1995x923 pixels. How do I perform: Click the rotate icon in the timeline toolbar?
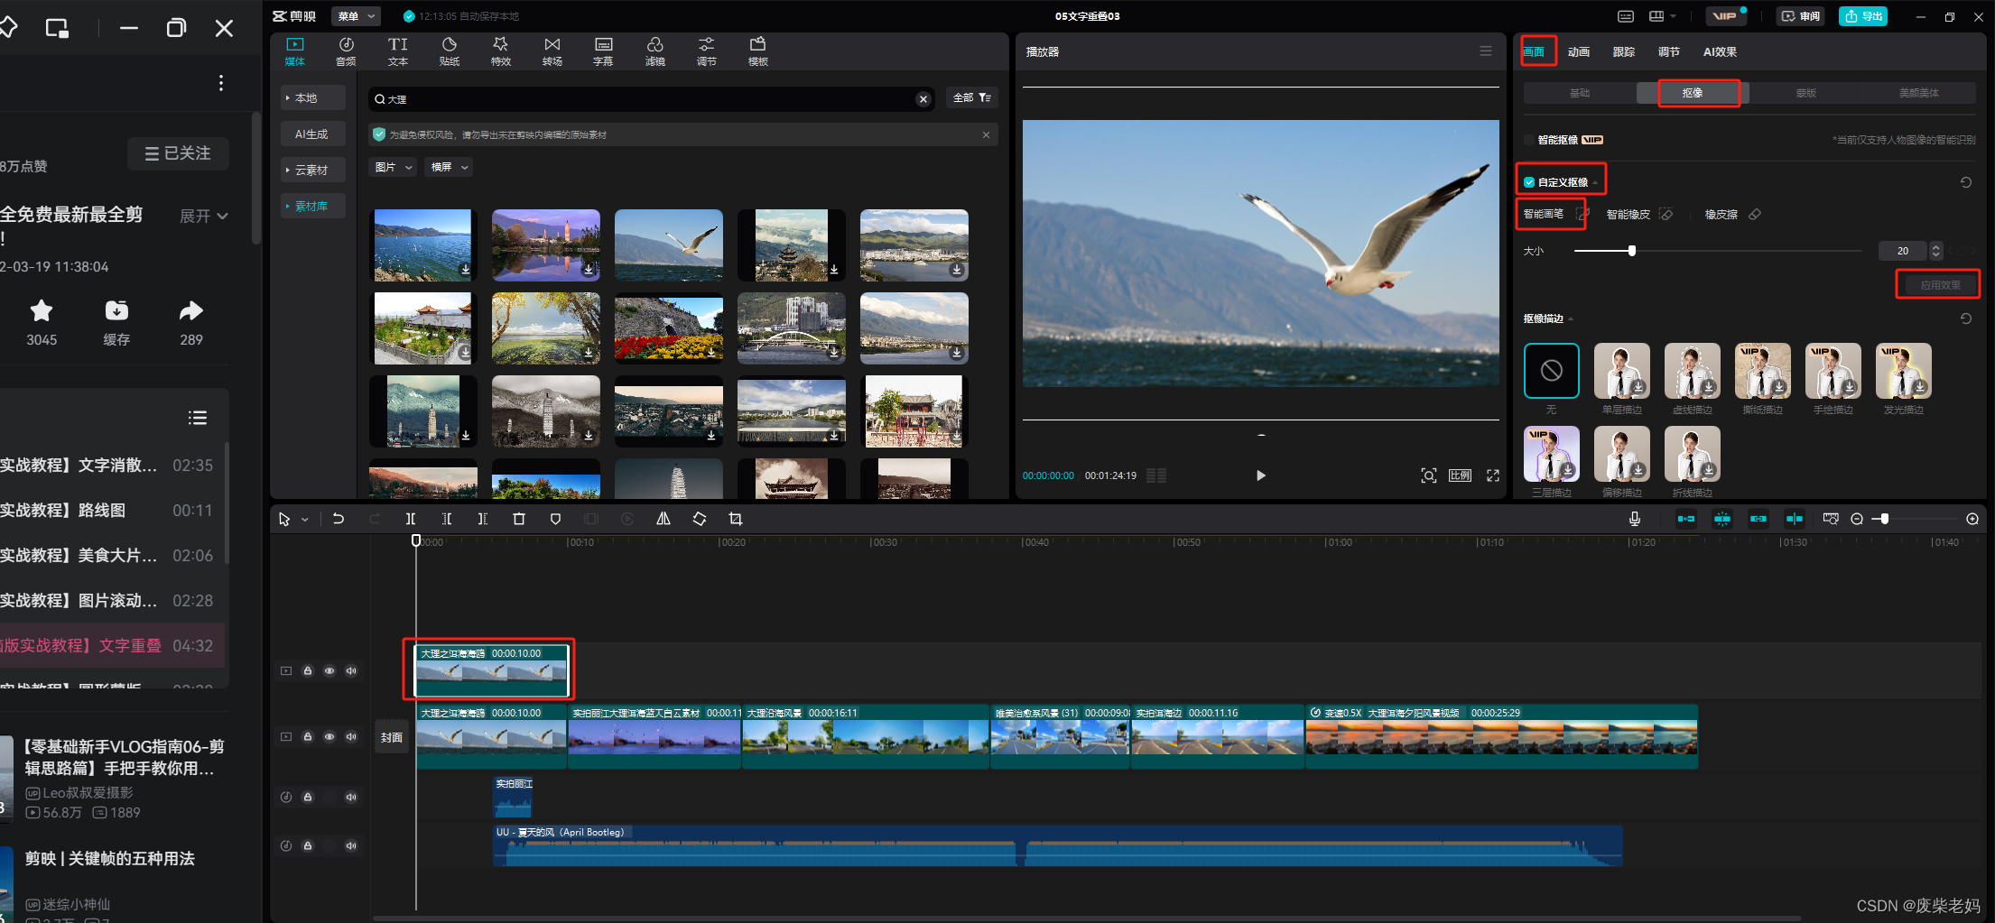(700, 519)
